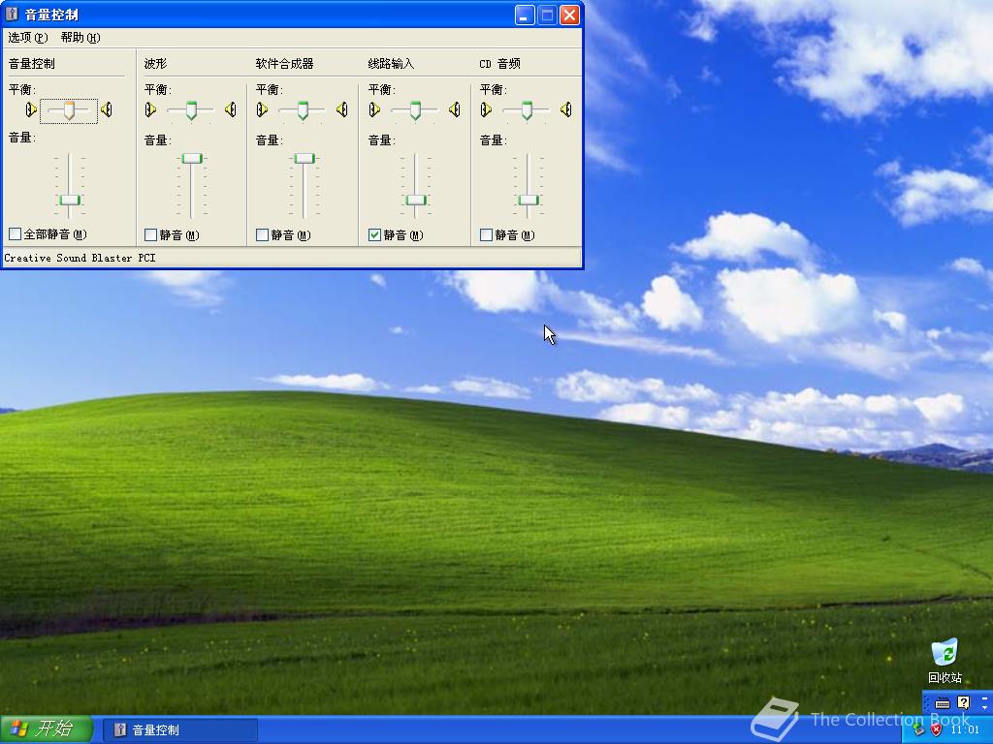Click the CD 音频 volume slider thumb
The height and width of the screenshot is (744, 993).
click(529, 200)
